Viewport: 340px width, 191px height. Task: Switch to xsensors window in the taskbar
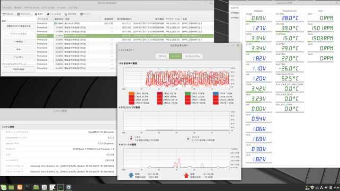coord(52,187)
